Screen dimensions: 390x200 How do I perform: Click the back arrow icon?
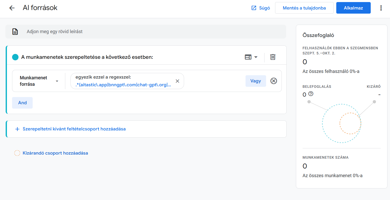[x=12, y=8]
